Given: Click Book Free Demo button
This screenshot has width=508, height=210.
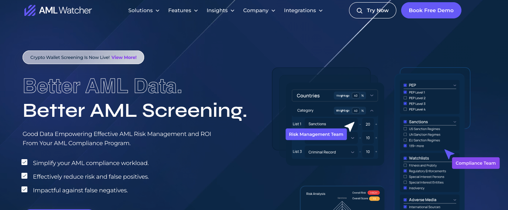Looking at the screenshot, I should pyautogui.click(x=431, y=10).
